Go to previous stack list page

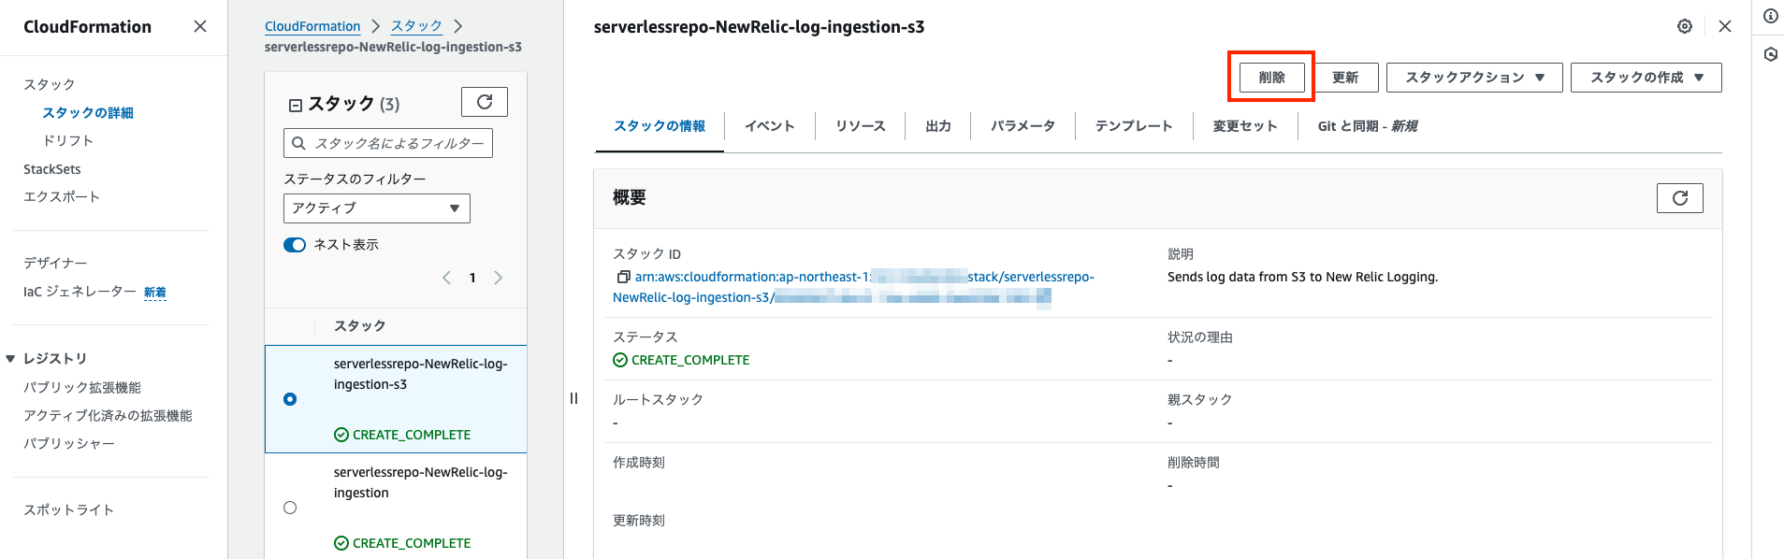click(446, 278)
